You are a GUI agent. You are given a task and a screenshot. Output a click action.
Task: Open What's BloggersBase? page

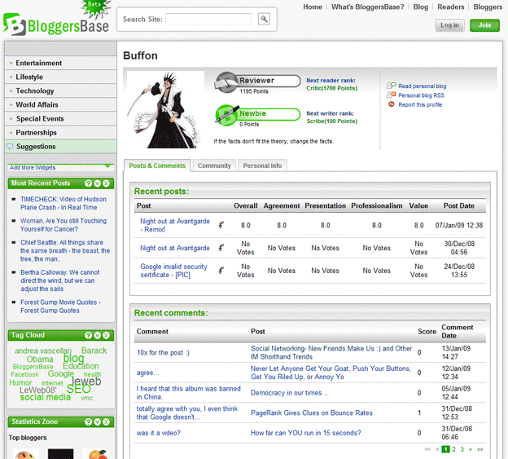(367, 7)
